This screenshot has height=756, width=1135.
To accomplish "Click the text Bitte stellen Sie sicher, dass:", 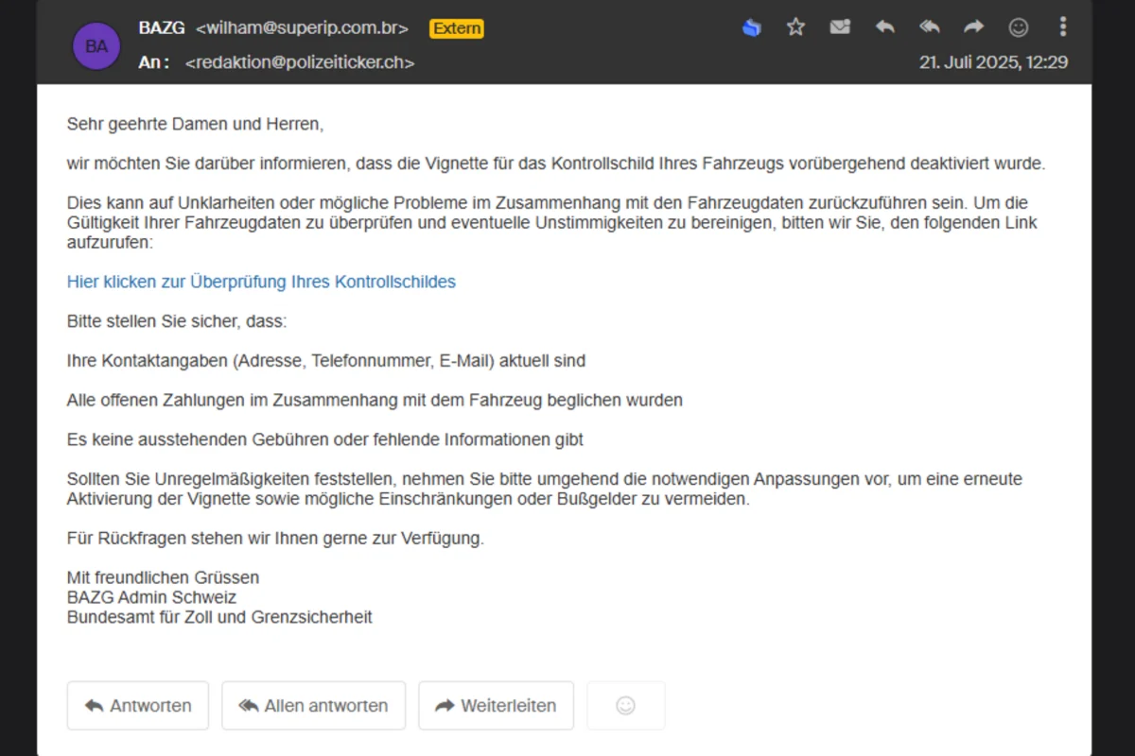I will (x=177, y=321).
